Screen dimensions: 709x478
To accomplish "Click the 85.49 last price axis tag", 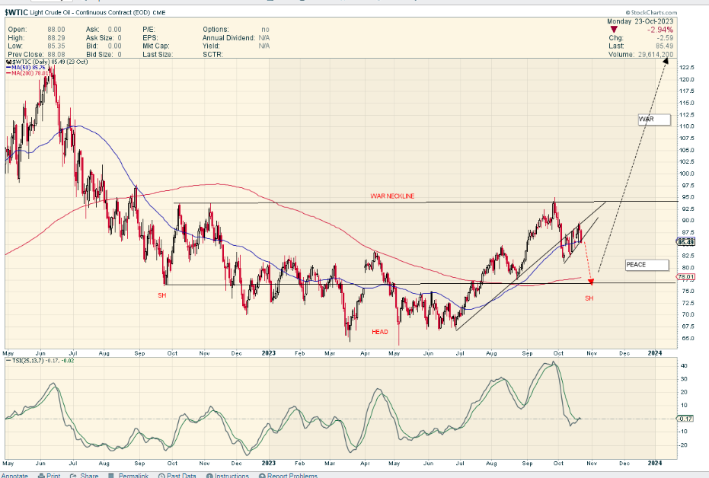I will pos(684,242).
